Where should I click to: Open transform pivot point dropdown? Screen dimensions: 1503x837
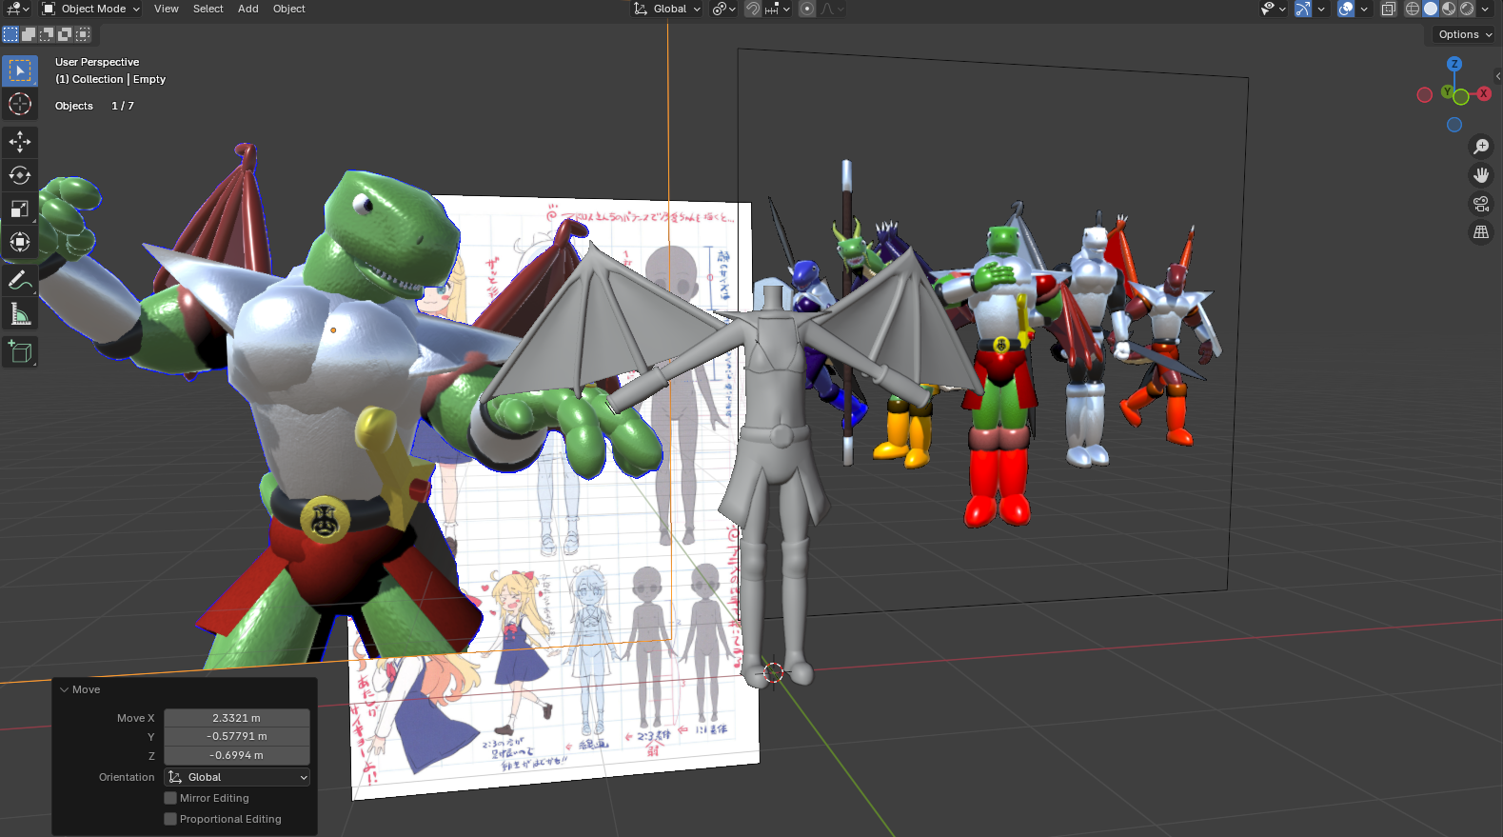click(724, 9)
